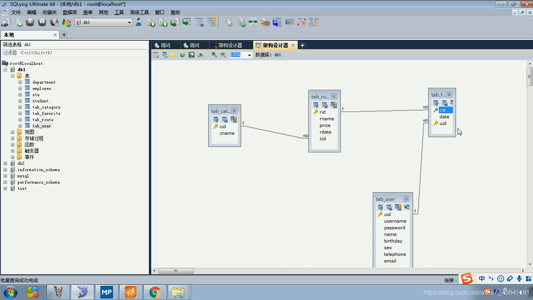533x300 pixels.
Task: Click the canvas scrollbar right arrow
Action: (523, 271)
